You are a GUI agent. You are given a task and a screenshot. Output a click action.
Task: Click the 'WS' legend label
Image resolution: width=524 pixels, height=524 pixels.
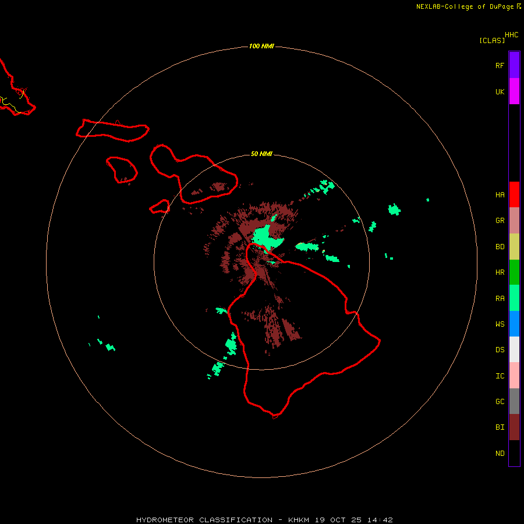pos(500,324)
